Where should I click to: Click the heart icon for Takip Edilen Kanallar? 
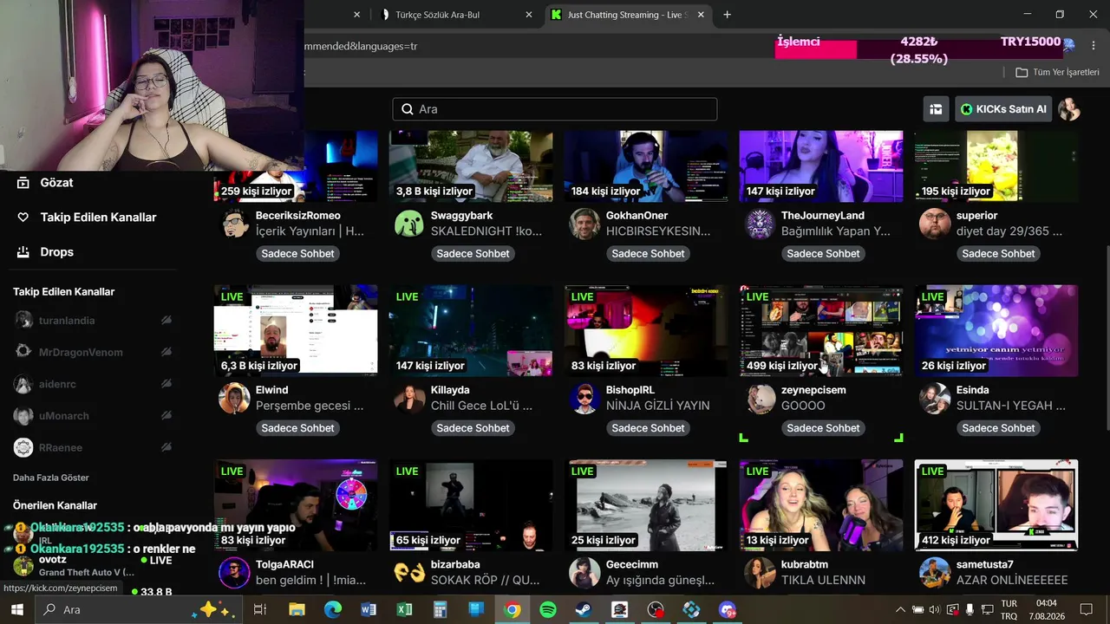(23, 218)
